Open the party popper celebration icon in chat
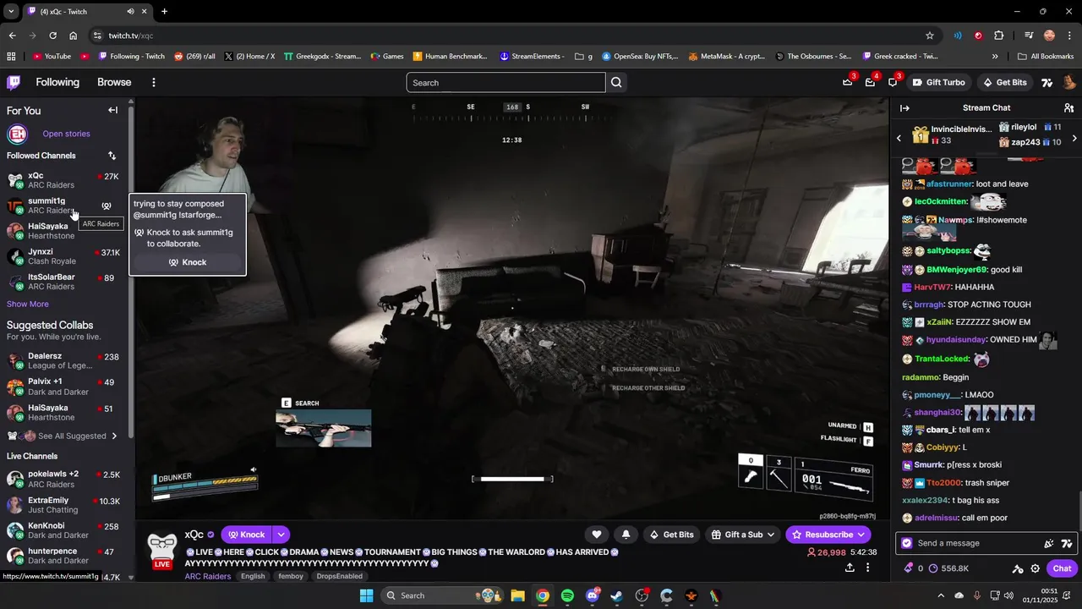The height and width of the screenshot is (609, 1082). (x=1049, y=543)
